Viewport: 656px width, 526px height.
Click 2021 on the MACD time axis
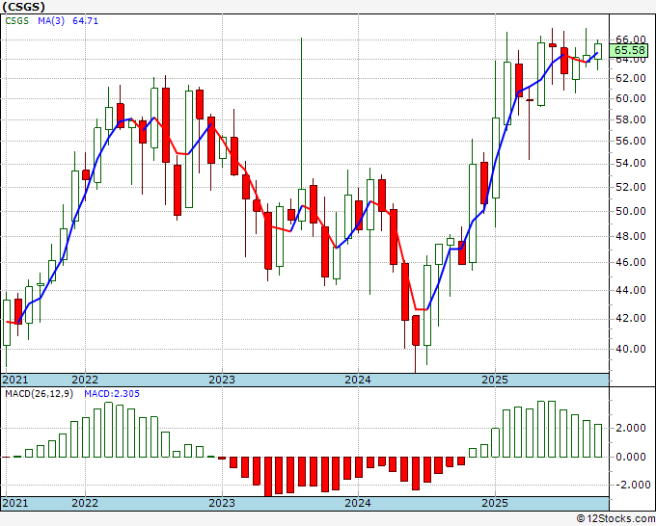[x=14, y=503]
